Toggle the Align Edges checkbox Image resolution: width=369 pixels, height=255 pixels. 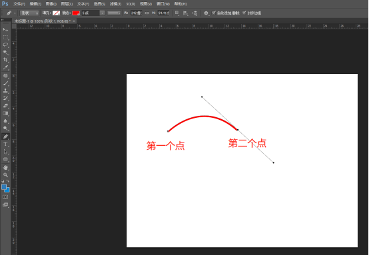pyautogui.click(x=244, y=13)
